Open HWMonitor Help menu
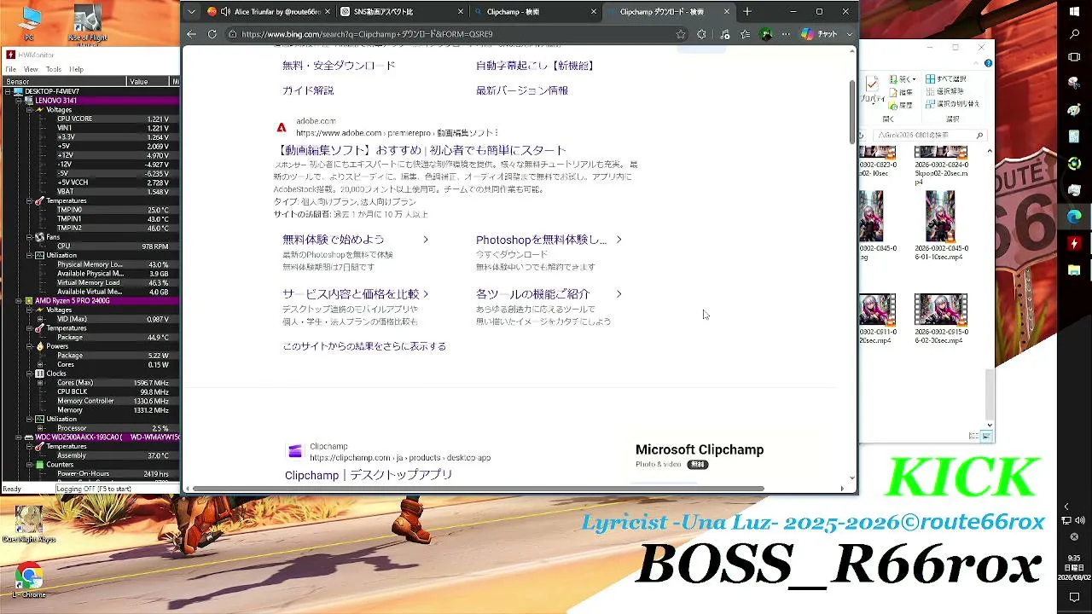This screenshot has height=614, width=1092. (77, 69)
